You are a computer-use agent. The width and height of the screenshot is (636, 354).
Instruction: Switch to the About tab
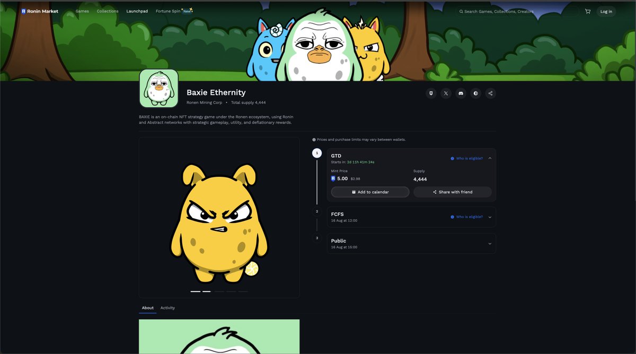coord(148,308)
